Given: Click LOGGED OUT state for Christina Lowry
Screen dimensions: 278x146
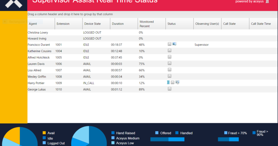Looking at the screenshot, I should point(92,33).
